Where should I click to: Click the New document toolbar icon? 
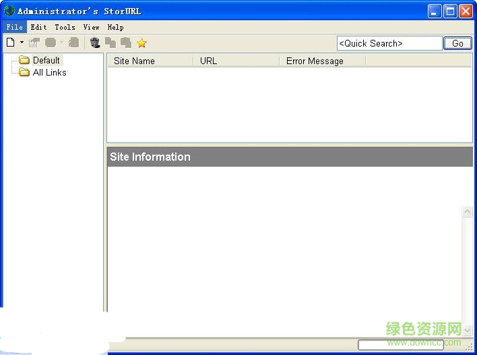coord(10,43)
